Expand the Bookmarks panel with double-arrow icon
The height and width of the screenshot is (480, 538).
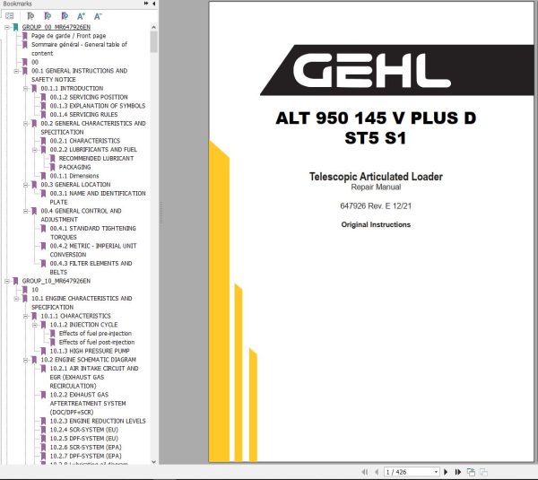146,4
